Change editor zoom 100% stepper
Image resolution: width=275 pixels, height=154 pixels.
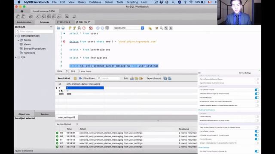point(67,71)
